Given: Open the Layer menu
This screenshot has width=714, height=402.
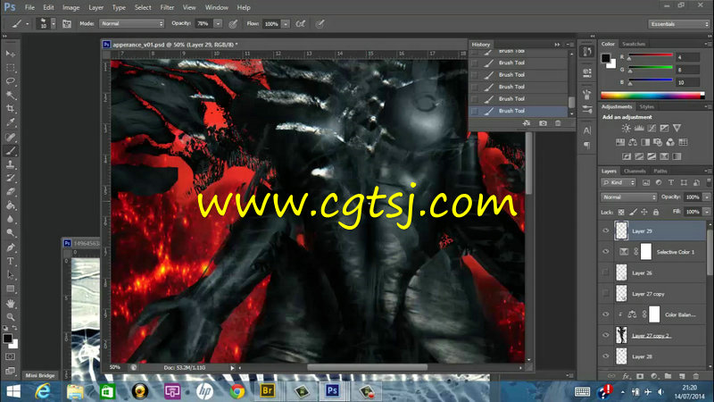Looking at the screenshot, I should [95, 7].
